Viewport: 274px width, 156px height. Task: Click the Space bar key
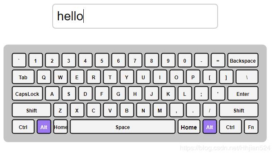pos(123,127)
